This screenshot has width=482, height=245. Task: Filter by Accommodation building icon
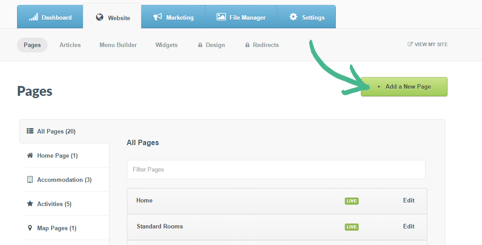tap(30, 180)
